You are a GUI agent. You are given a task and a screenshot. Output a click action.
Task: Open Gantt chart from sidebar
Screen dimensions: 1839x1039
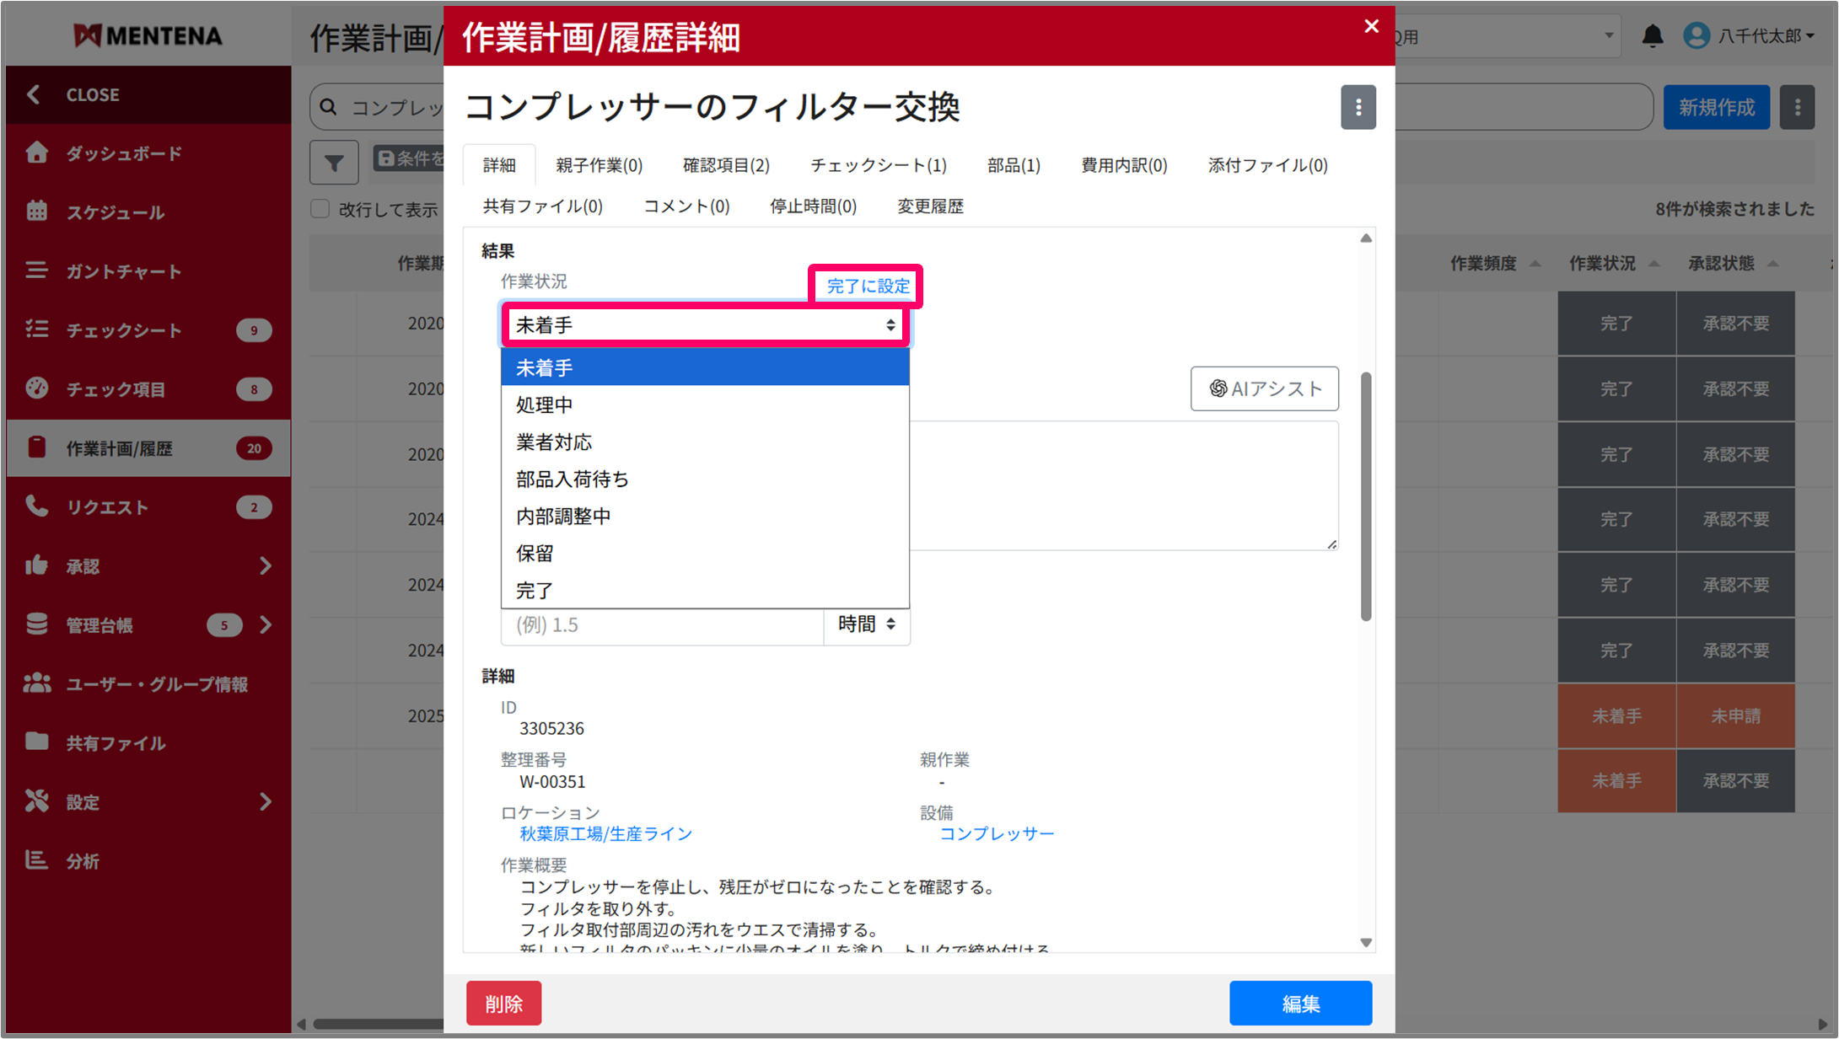click(123, 271)
